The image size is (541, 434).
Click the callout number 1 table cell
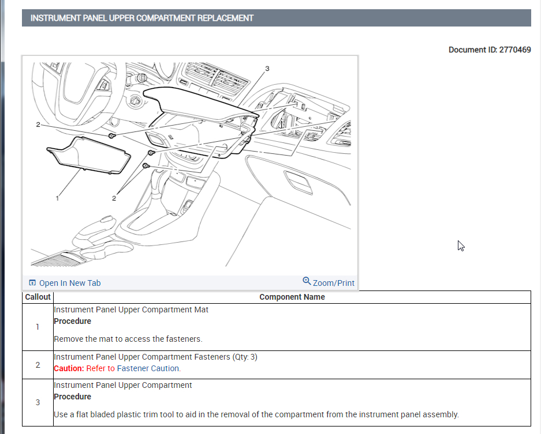[38, 327]
